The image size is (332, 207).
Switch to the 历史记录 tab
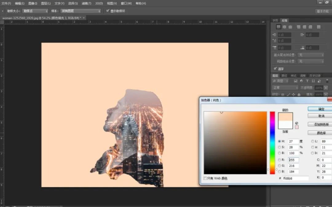point(315,76)
